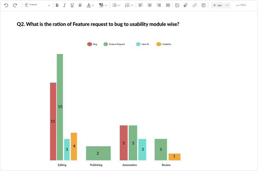Viewport: 258px width, 171px height.
Task: Select the Feature Request bar for Editing
Action: tap(60, 107)
